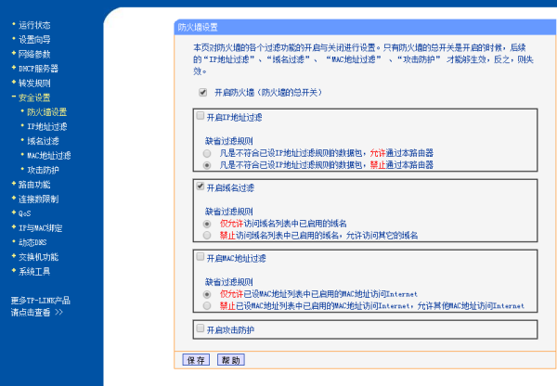Expand 路由功能 menu

pos(34,185)
